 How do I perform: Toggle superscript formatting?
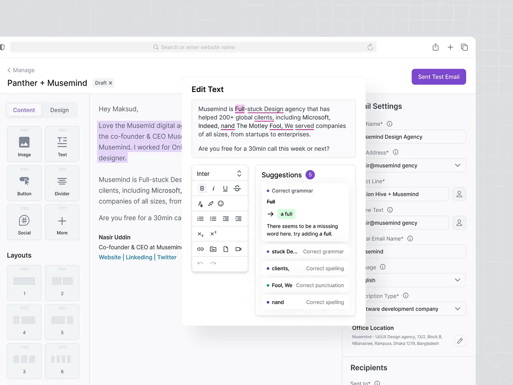(213, 234)
